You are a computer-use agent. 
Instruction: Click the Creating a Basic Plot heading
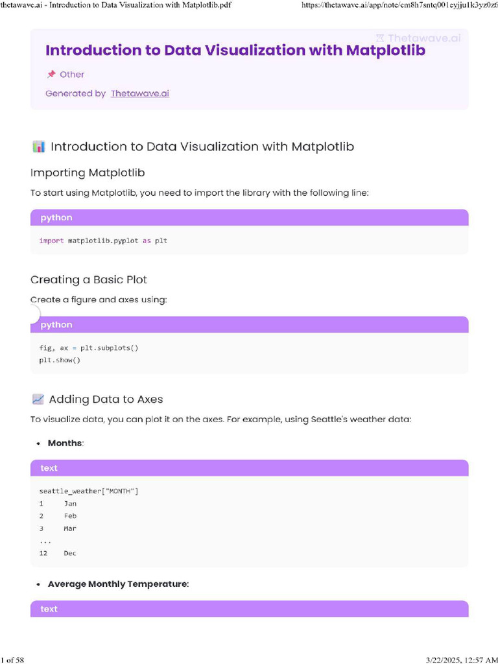pos(89,279)
